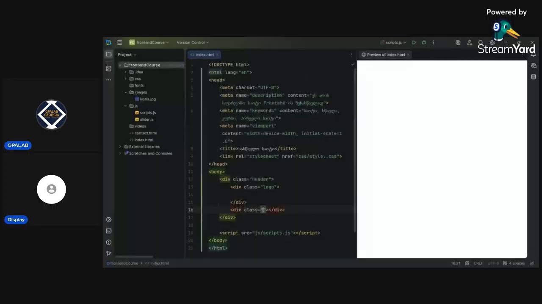Click the Display participant avatar
This screenshot has height=304, width=542.
(x=51, y=189)
